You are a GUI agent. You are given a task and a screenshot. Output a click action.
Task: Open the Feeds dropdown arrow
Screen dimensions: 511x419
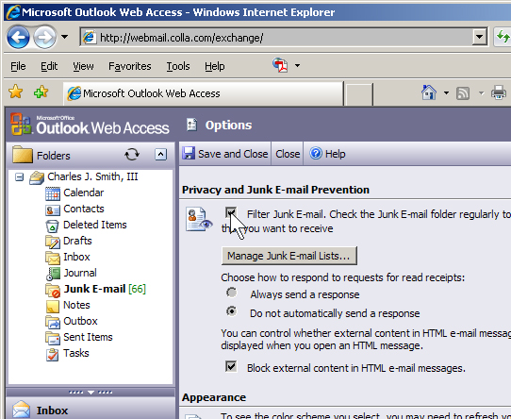tap(481, 93)
